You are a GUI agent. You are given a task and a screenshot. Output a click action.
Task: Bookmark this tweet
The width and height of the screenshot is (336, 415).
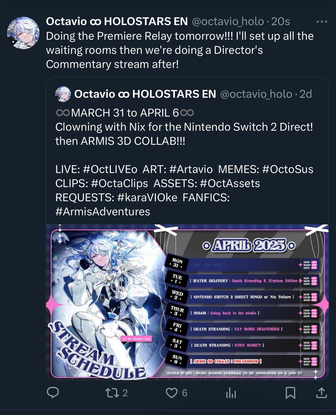point(290,393)
